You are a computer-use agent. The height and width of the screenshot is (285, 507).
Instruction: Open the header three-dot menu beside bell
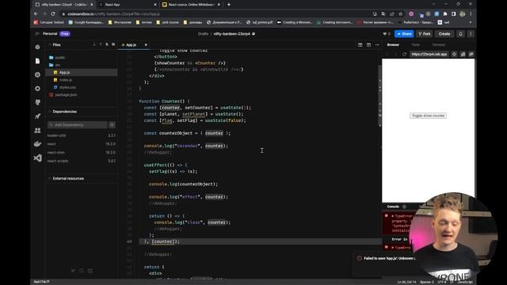coord(471,34)
